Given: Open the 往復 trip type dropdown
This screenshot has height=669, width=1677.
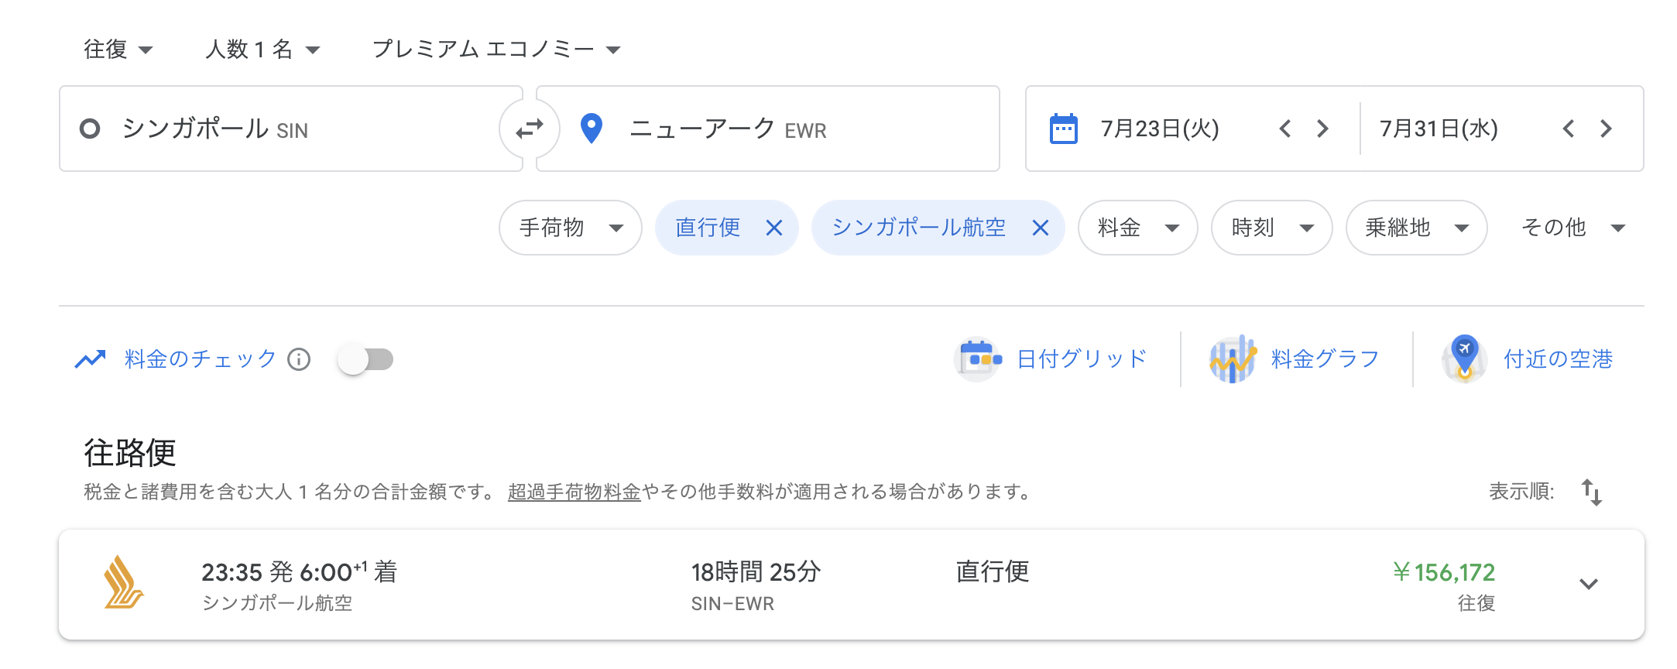Looking at the screenshot, I should (118, 50).
